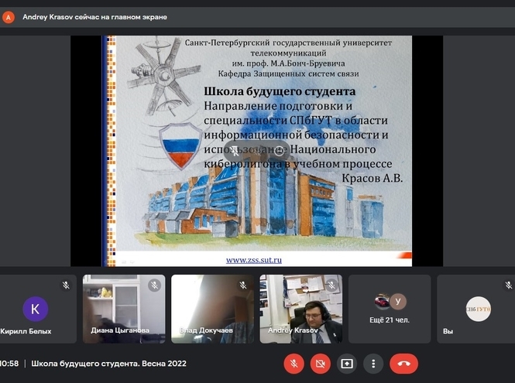
Task: Turn on your camera in the call controls
Action: 321,364
